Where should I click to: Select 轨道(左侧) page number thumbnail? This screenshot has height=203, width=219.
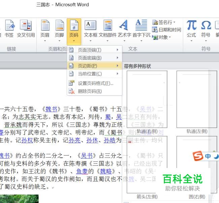(x=197, y=99)
